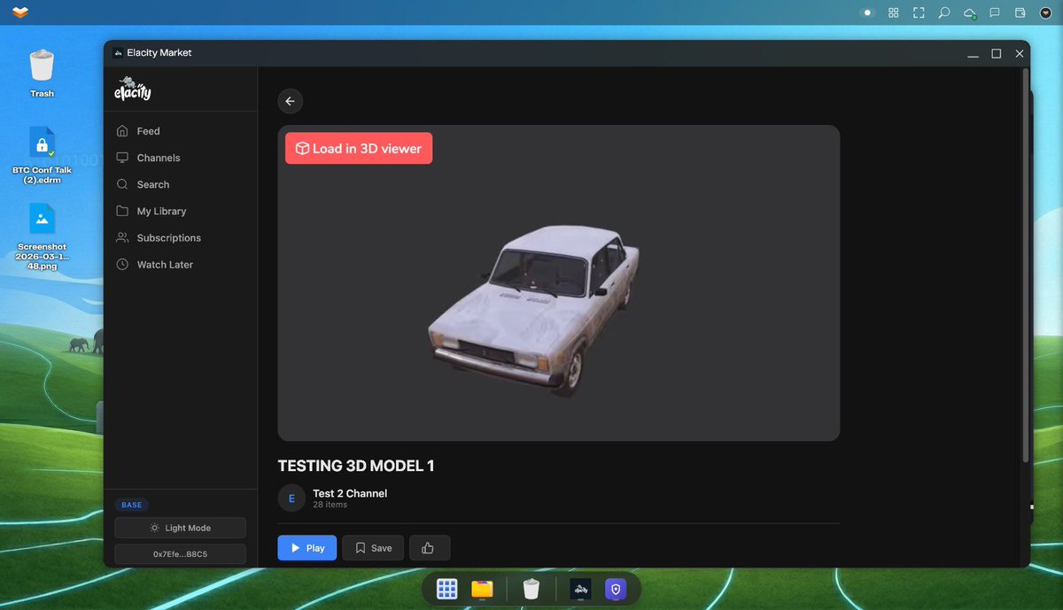The image size is (1063, 610).
Task: Open the chat bubble icon in top bar
Action: point(995,12)
